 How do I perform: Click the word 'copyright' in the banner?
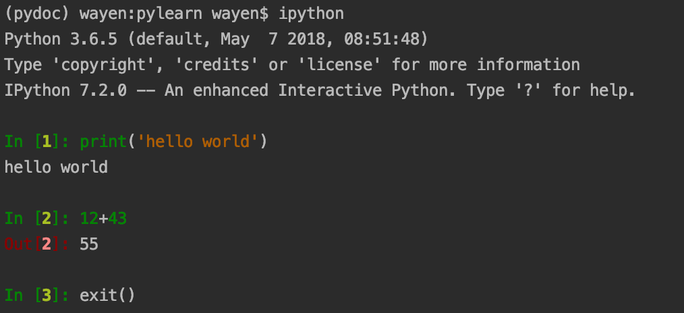tap(103, 65)
